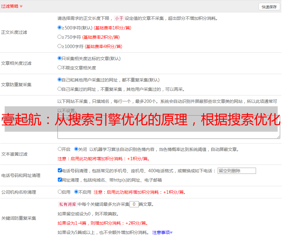
Task: Click the 公司机构名称清理 row label
Action: point(19,192)
